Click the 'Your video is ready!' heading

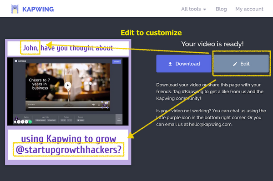[x=212, y=44]
